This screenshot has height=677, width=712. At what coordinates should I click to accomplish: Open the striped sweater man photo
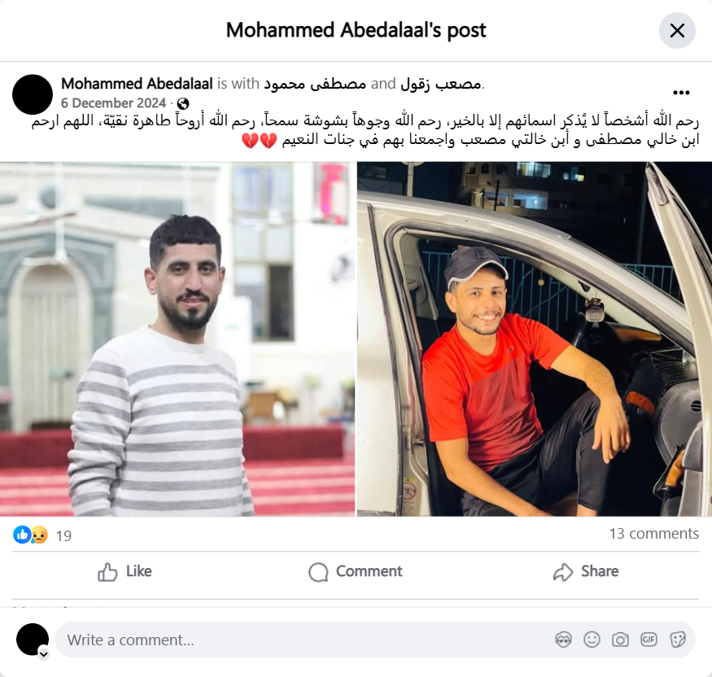(x=177, y=339)
